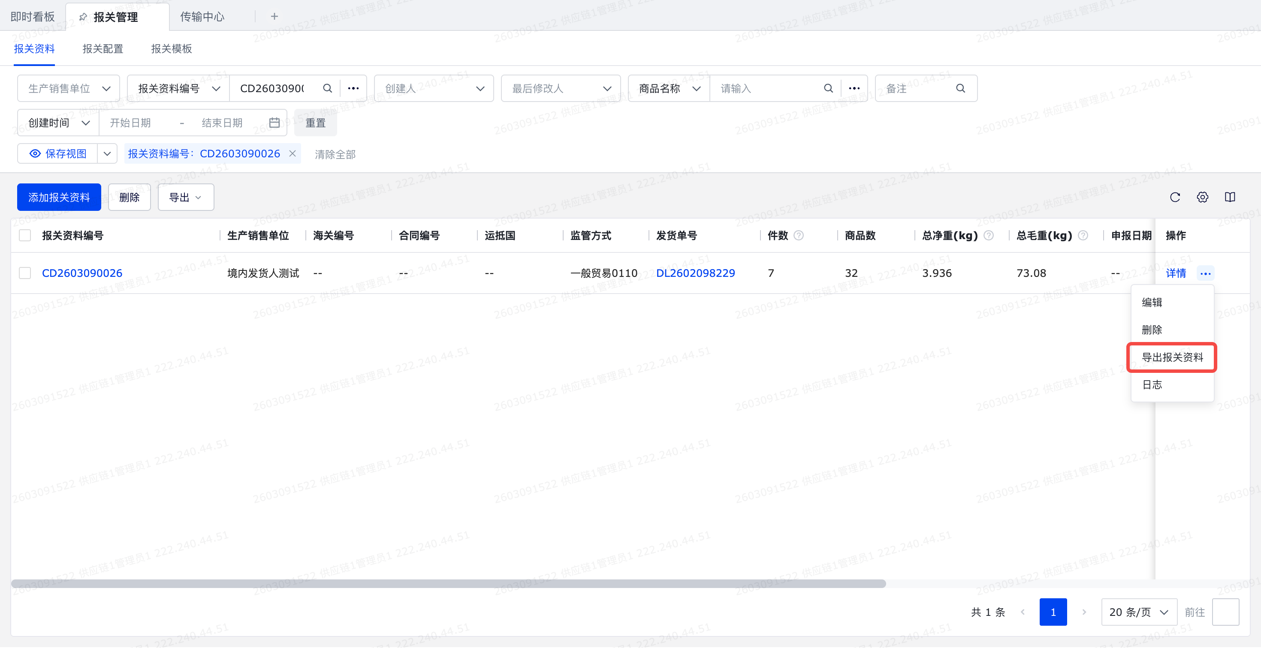Click 件数 help question mark icon
This screenshot has width=1261, height=648.
pos(798,235)
